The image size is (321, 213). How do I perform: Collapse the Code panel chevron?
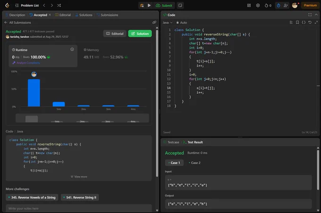click(316, 15)
